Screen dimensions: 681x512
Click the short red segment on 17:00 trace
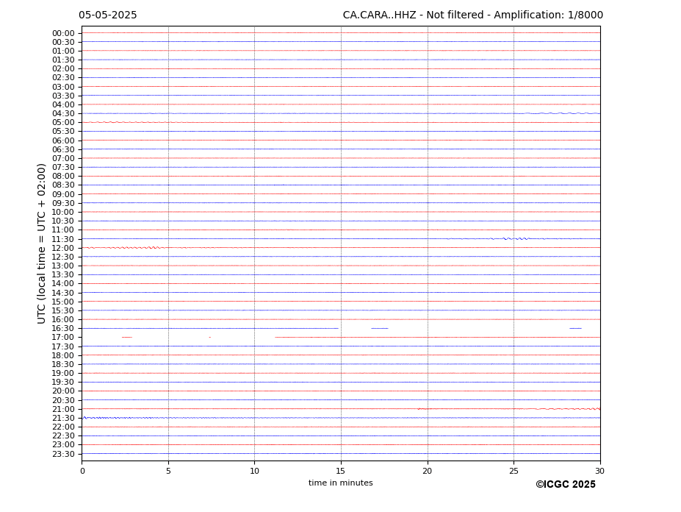point(127,337)
